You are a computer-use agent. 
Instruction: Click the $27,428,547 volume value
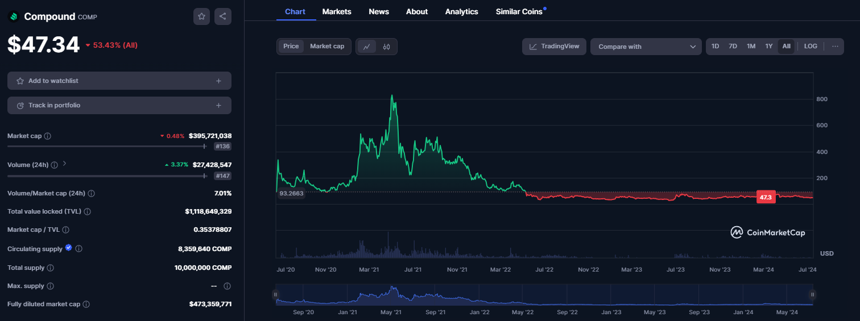pos(212,165)
